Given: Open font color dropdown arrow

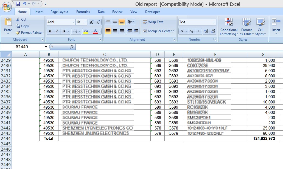Looking at the screenshot, I should [100, 31].
